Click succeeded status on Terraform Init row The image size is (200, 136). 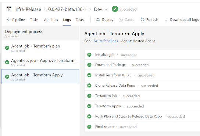pyautogui.click(x=131, y=96)
